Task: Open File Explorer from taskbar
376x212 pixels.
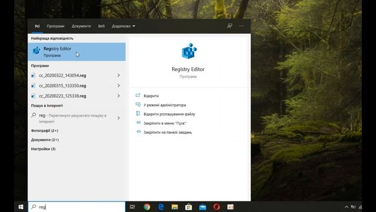Action: (x=174, y=207)
